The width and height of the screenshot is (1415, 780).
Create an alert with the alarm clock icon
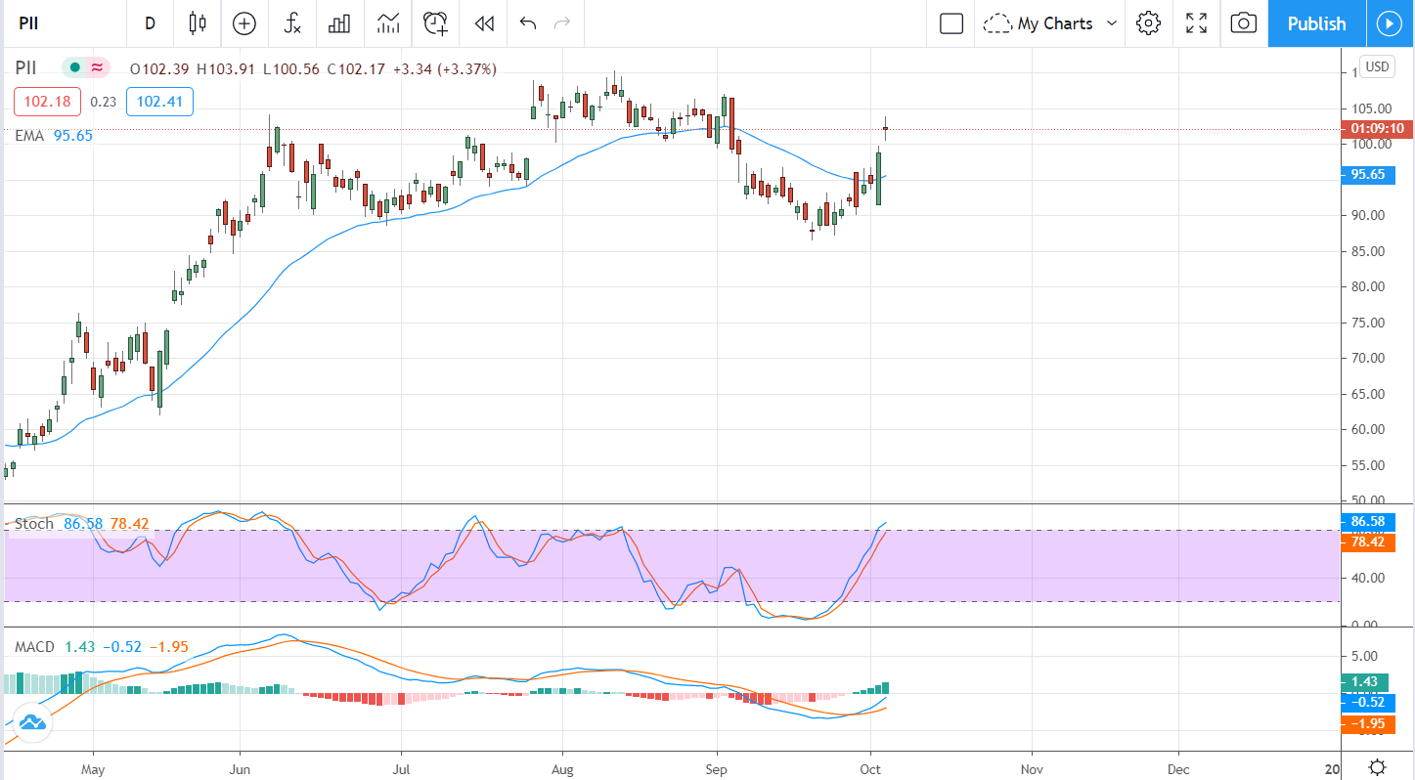click(x=435, y=23)
